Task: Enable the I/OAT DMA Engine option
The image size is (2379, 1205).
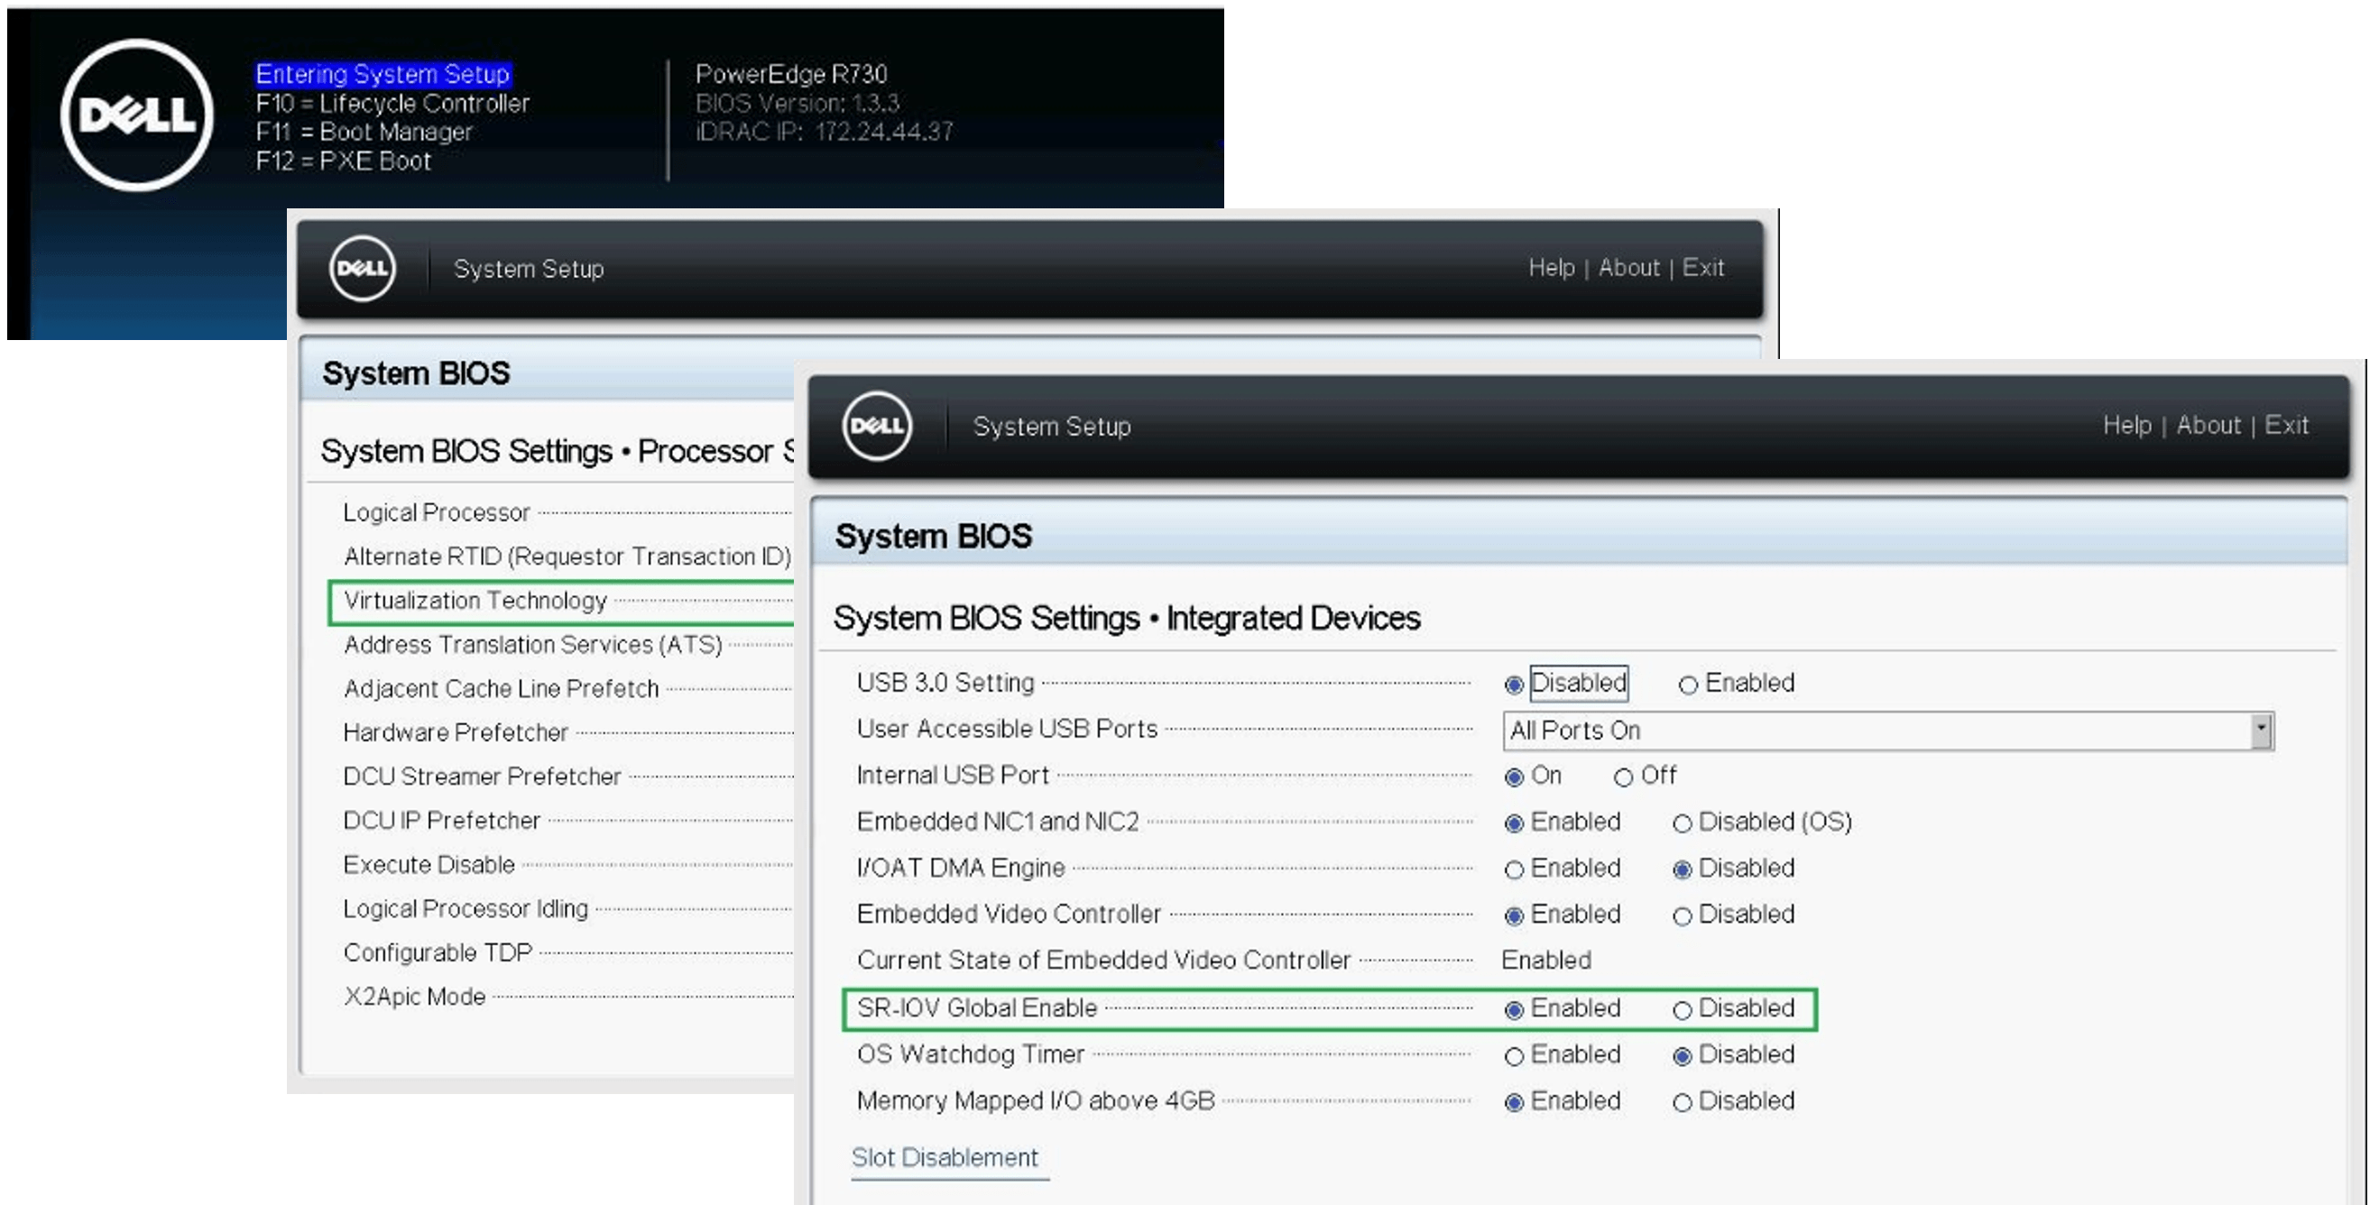Action: [x=1514, y=869]
